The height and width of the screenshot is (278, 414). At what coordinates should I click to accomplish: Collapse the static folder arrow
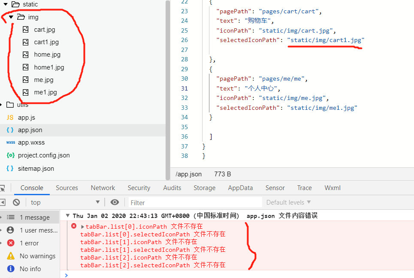pos(5,4)
